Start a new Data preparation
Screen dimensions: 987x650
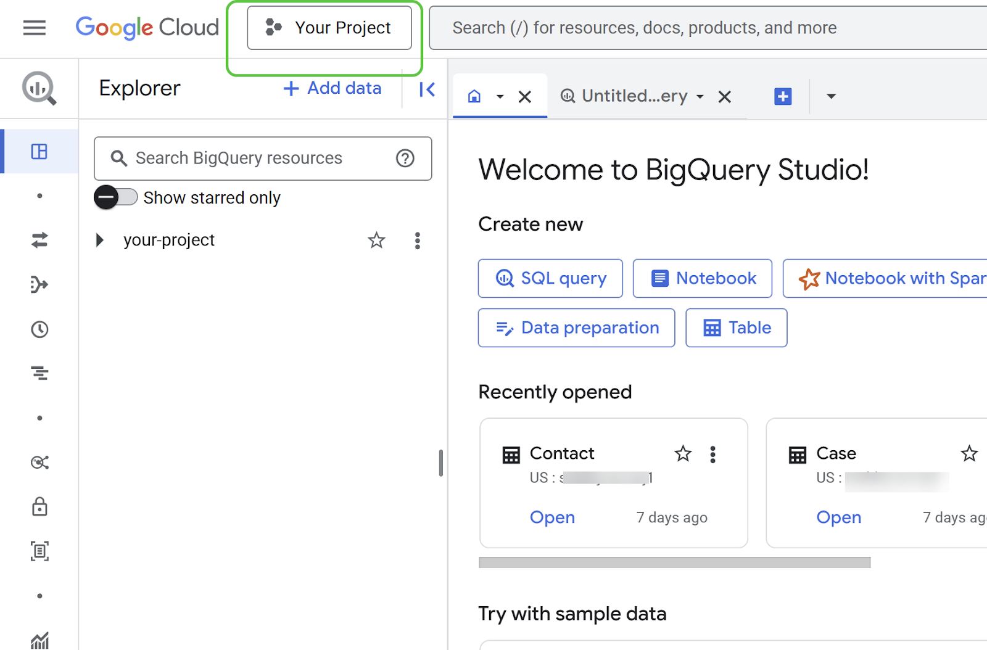click(x=577, y=327)
